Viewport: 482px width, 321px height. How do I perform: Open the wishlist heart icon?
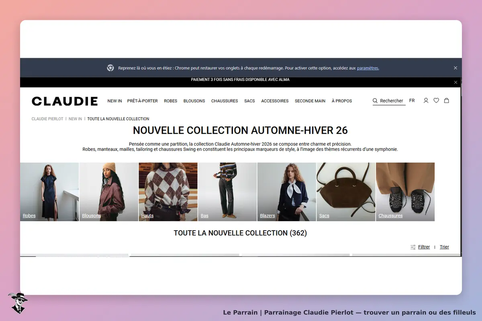pyautogui.click(x=436, y=101)
